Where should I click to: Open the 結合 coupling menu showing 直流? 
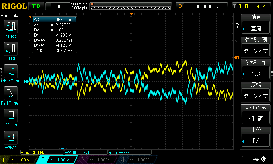(256, 28)
